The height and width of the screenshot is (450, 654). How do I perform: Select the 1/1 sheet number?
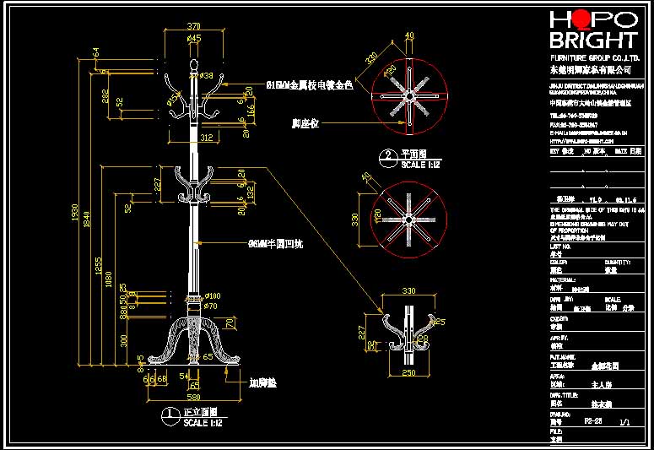[624, 422]
